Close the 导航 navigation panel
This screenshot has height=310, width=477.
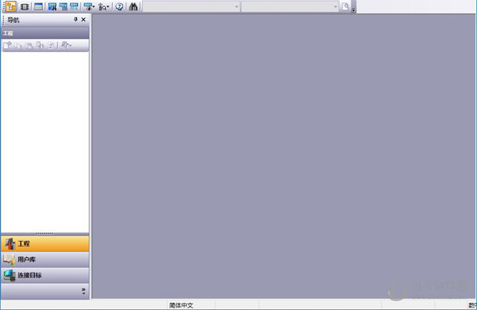pyautogui.click(x=83, y=19)
